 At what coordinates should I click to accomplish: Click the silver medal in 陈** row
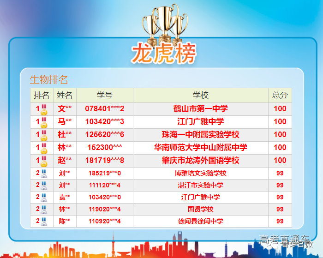44,222
